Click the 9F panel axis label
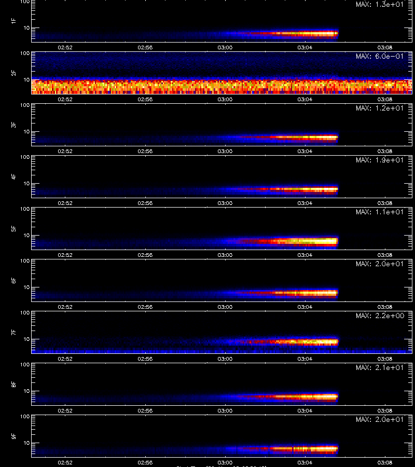This screenshot has width=415, height=467. click(x=13, y=436)
